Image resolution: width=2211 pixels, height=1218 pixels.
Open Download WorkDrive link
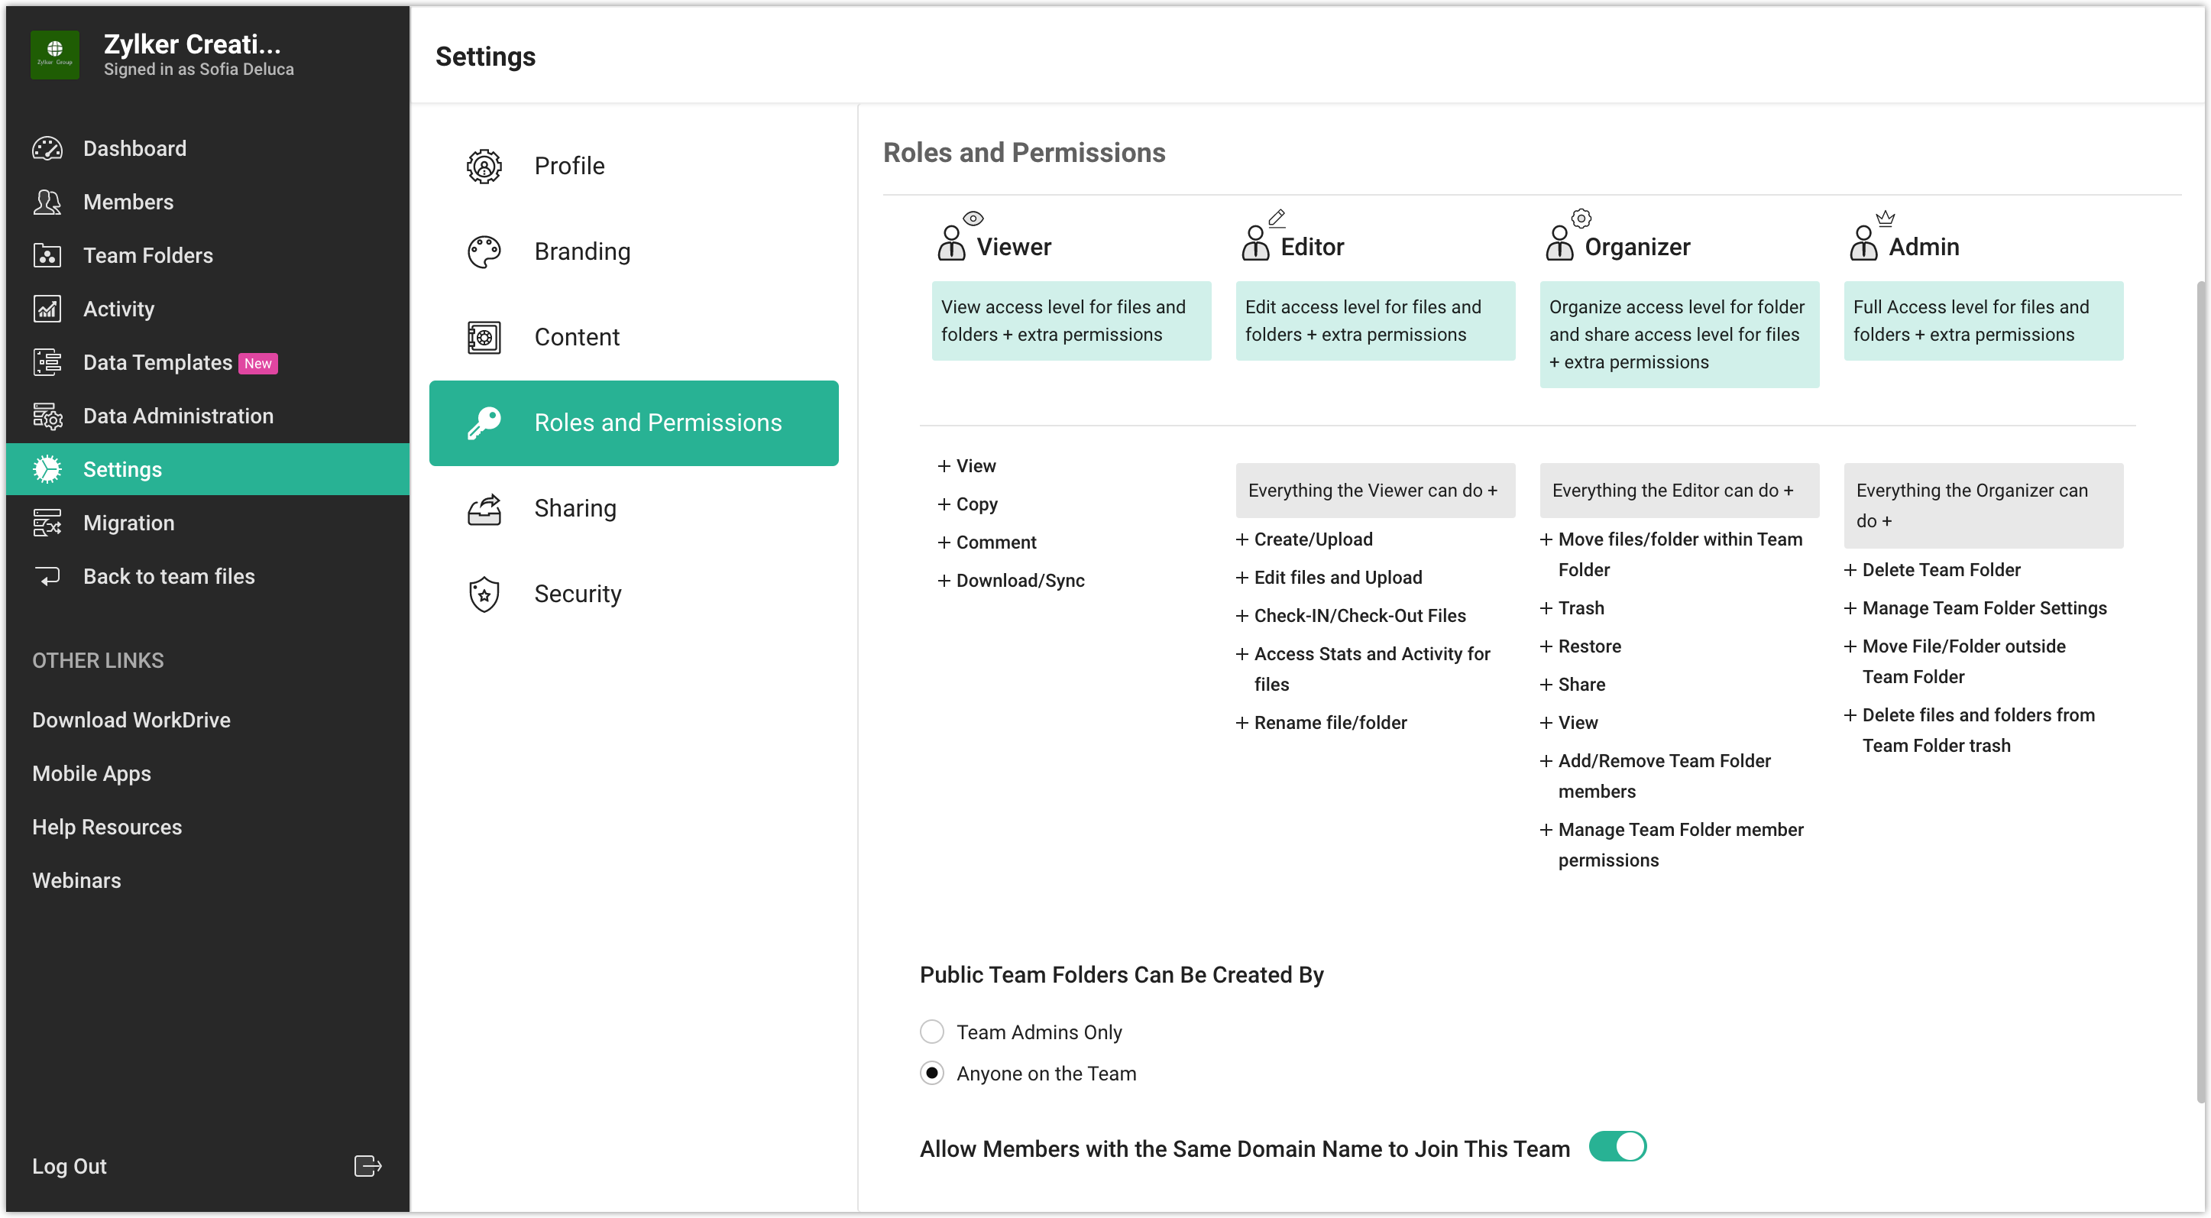131,720
